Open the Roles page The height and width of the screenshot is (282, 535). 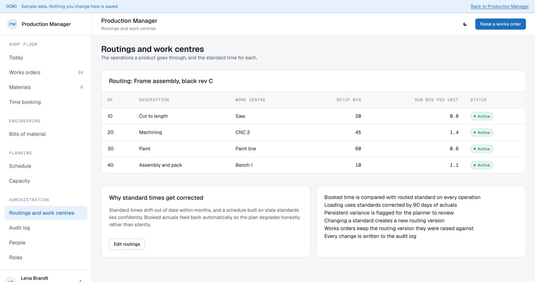pyautogui.click(x=46, y=258)
